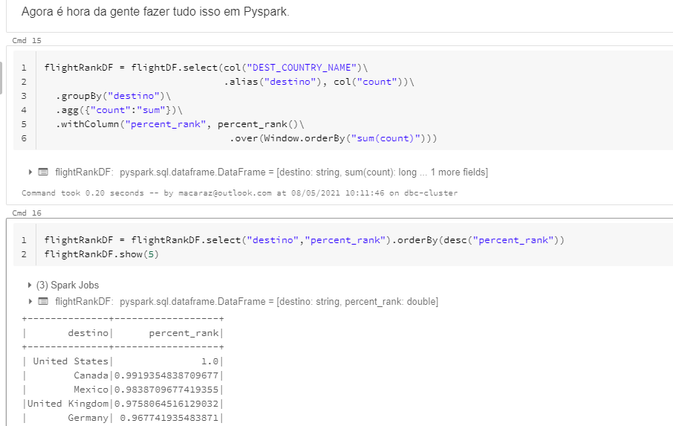Click the table icon in Cmd 16 output
673x426 pixels.
[43, 302]
